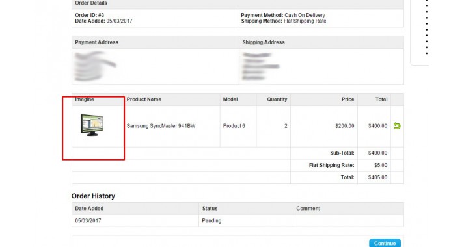Click the Price column header

click(347, 99)
